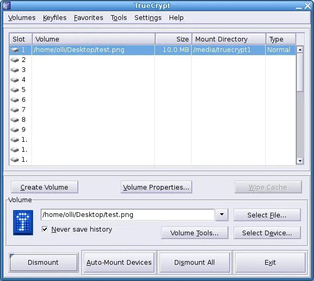
Task: Click the drive icon for slot 4
Action: pos(15,80)
